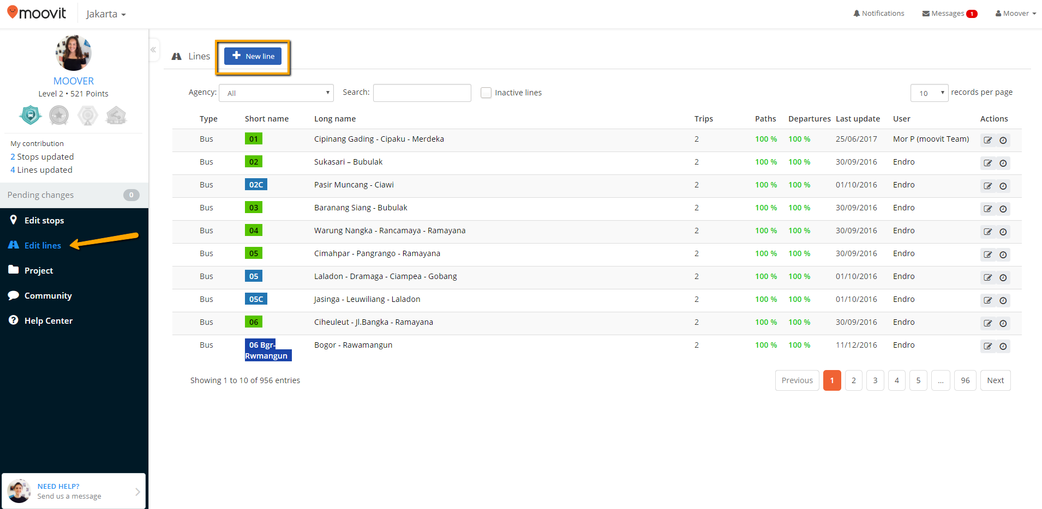Screen dimensions: 1042x509
Task: Toggle the Inactive lines checkbox
Action: pos(486,93)
